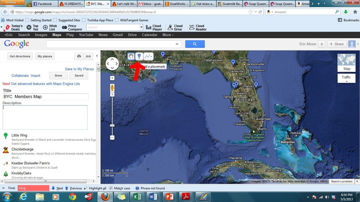This screenshot has width=360, height=202.
Task: Open YouTube from the Google bar
Action: tap(86, 35)
